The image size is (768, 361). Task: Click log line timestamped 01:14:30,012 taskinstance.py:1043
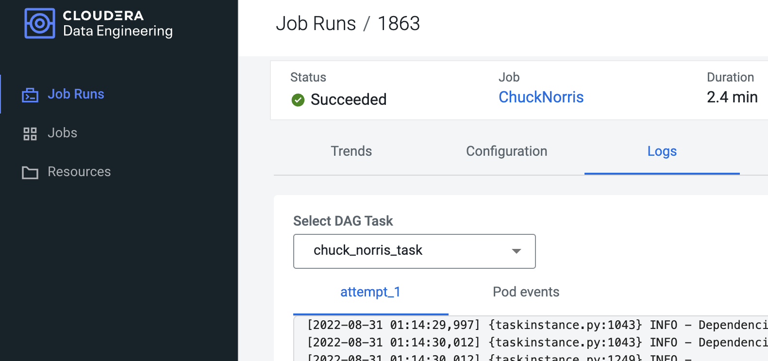click(537, 343)
